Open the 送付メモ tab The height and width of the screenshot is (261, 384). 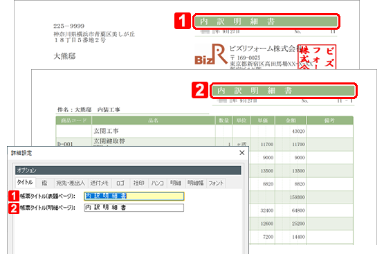tap(100, 183)
